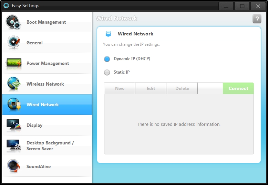Click the Wired Network header Ethernet icon
This screenshot has width=268, height=185.
[108, 34]
